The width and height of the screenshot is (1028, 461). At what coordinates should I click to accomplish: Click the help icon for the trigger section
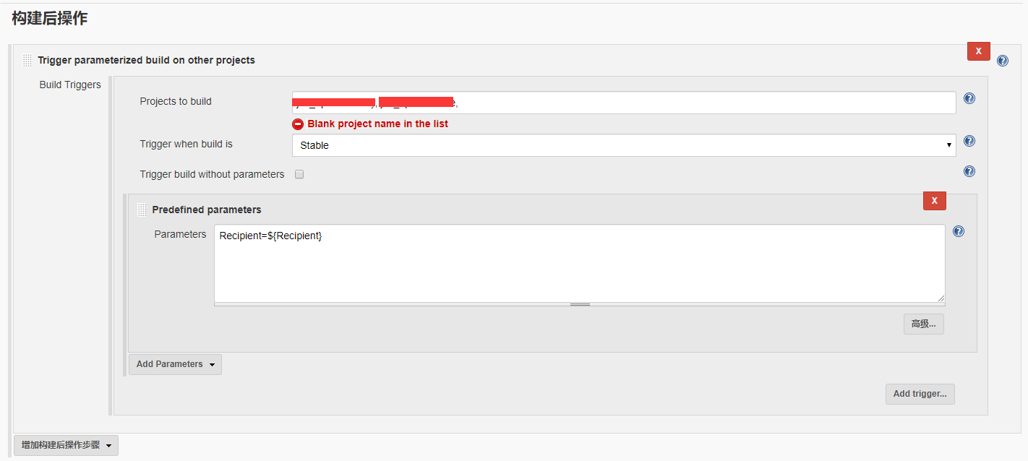(1003, 61)
